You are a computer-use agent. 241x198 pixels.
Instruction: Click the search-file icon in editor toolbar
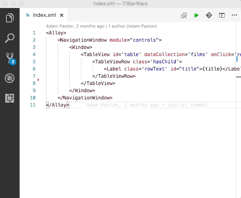pos(184,15)
